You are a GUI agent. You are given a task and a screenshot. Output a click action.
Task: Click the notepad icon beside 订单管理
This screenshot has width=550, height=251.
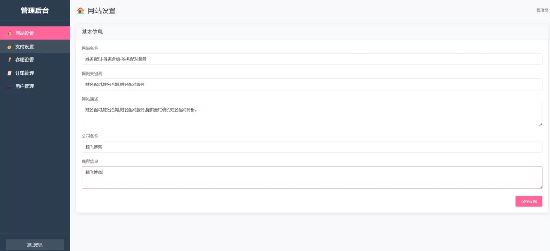pyautogui.click(x=9, y=73)
